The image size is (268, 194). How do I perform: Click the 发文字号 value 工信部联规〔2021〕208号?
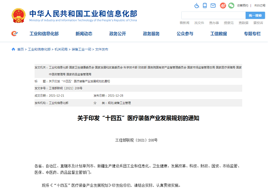click(x=65, y=88)
